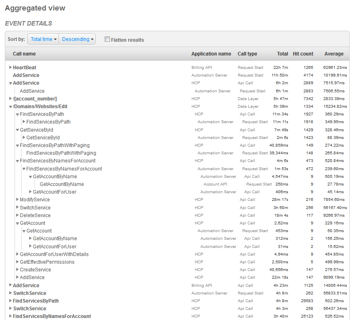Click the DeleteService call name

point(35,215)
